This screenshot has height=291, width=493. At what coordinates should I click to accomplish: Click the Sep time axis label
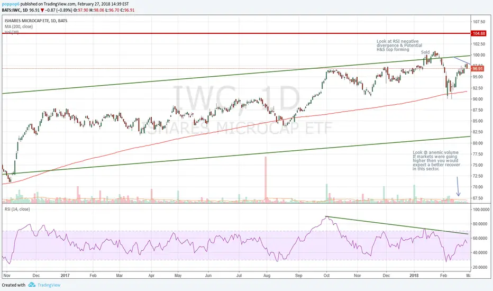299,275
